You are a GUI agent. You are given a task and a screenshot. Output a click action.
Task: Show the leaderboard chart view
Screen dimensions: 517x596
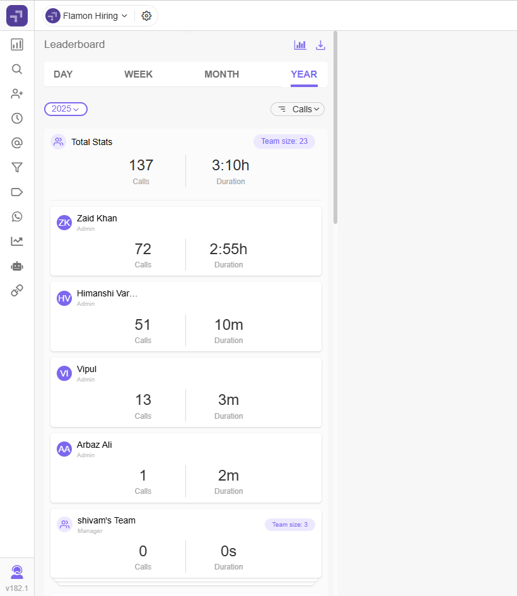(300, 45)
